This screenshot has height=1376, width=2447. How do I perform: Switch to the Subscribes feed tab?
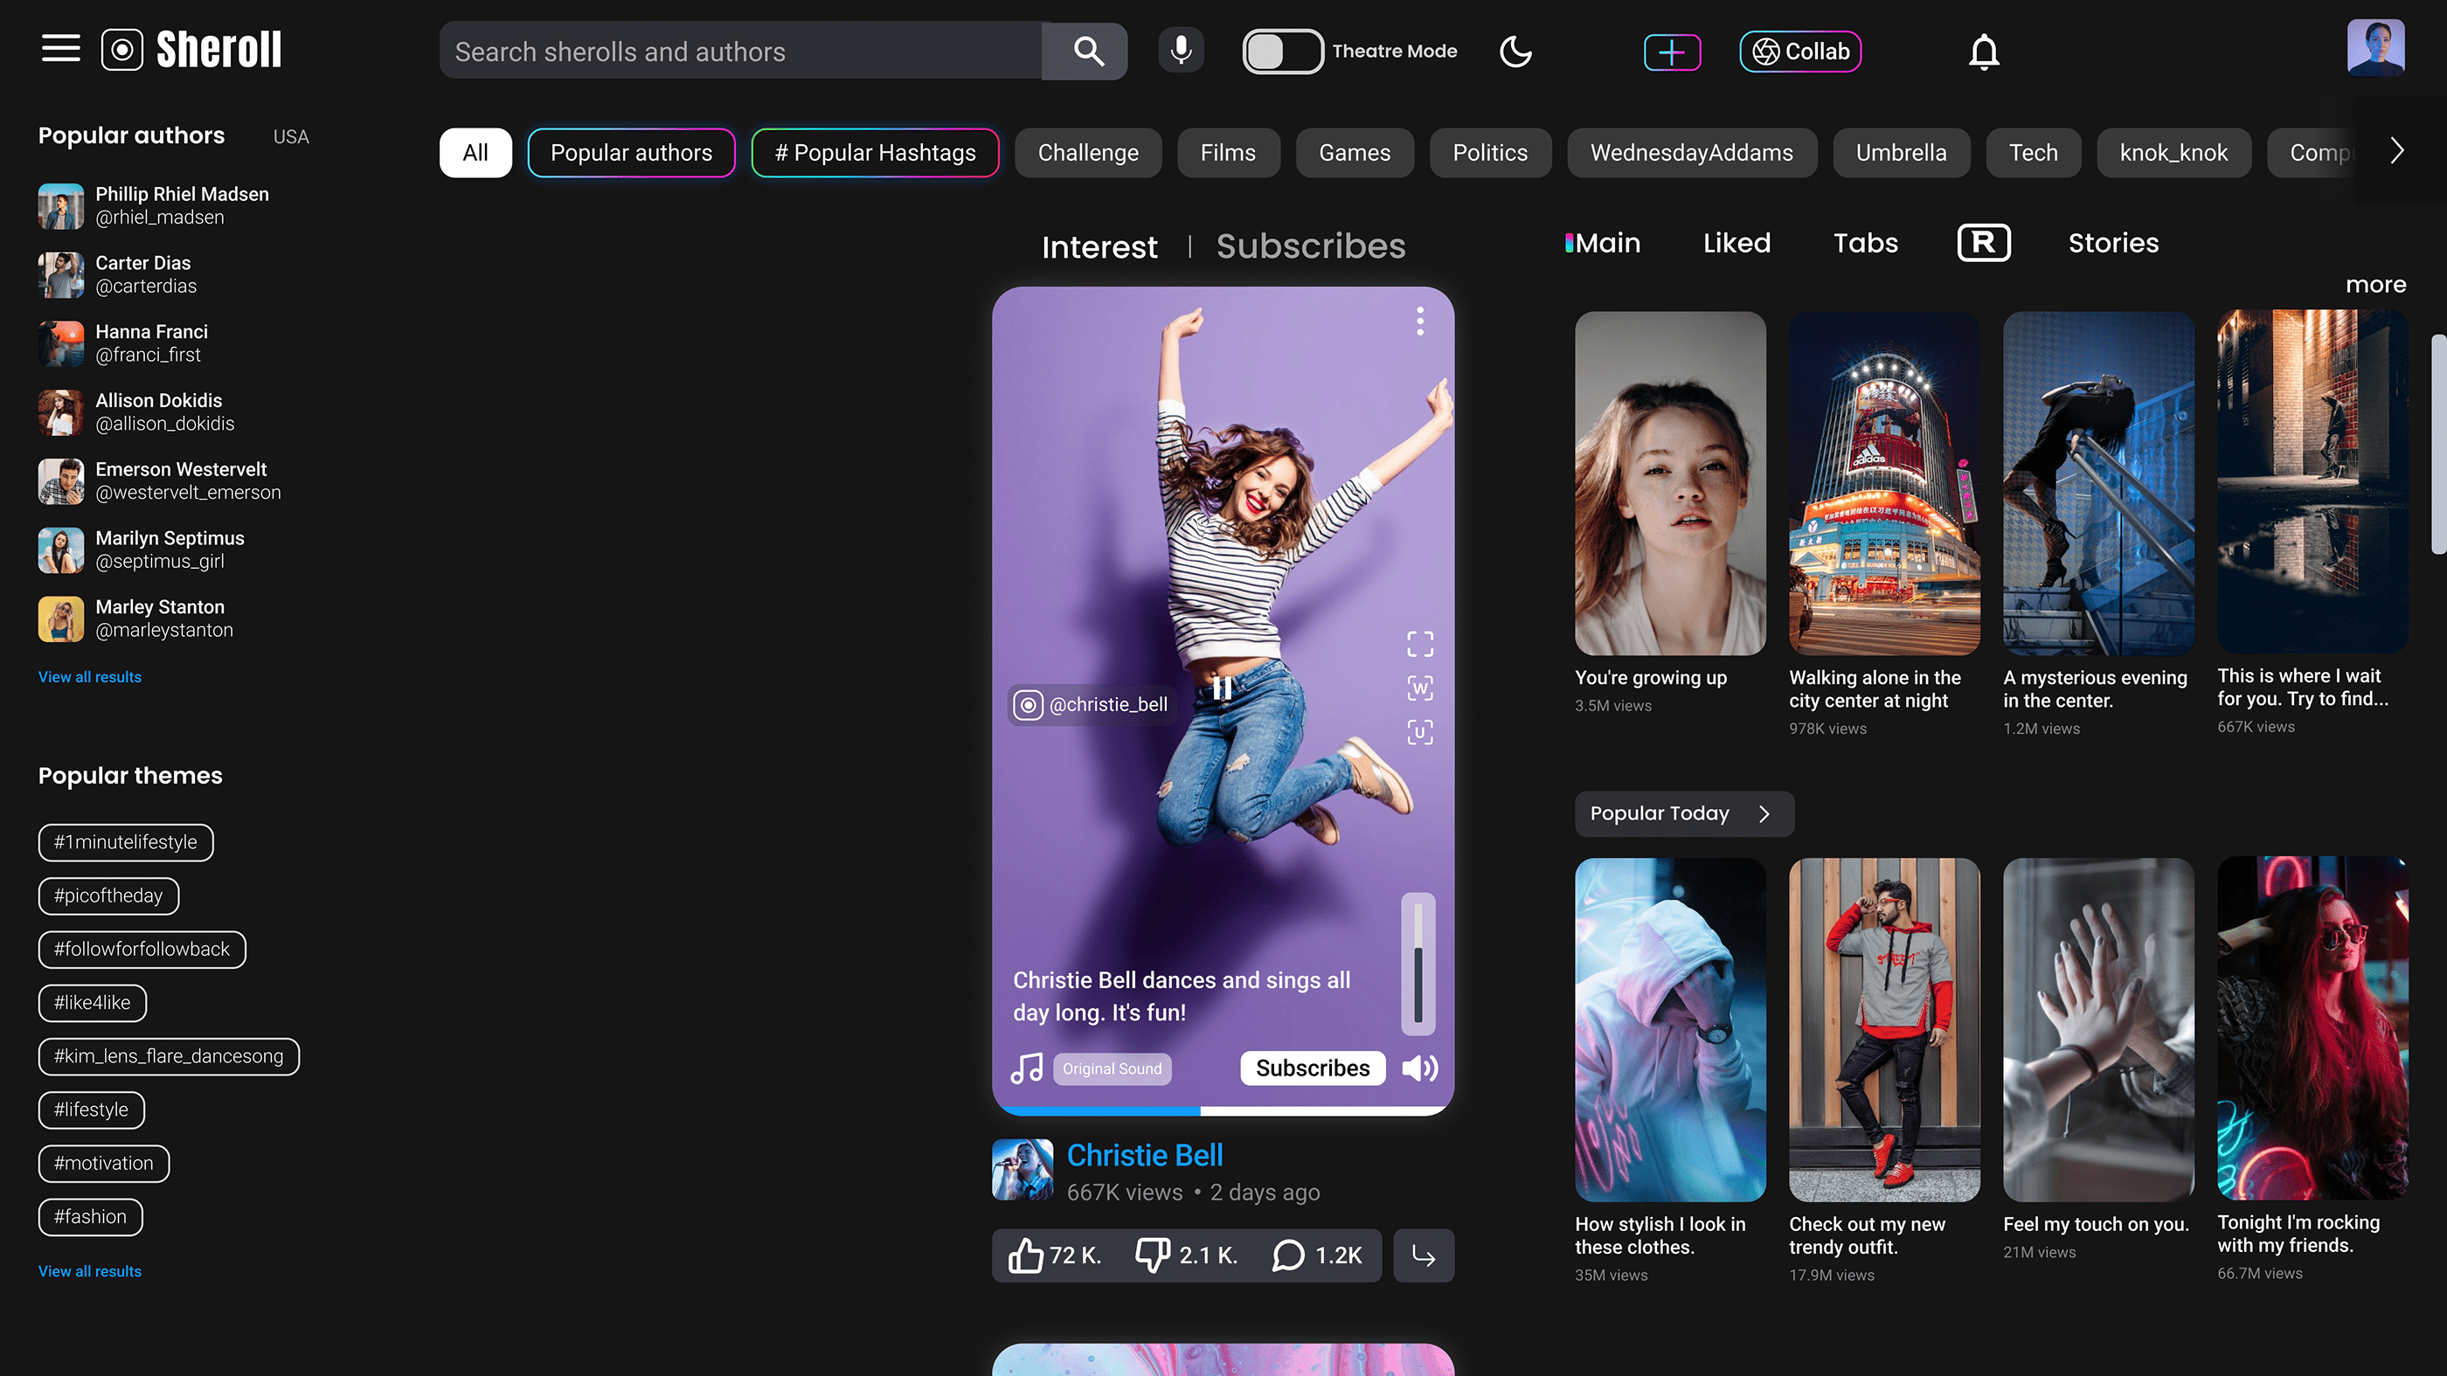[1310, 246]
